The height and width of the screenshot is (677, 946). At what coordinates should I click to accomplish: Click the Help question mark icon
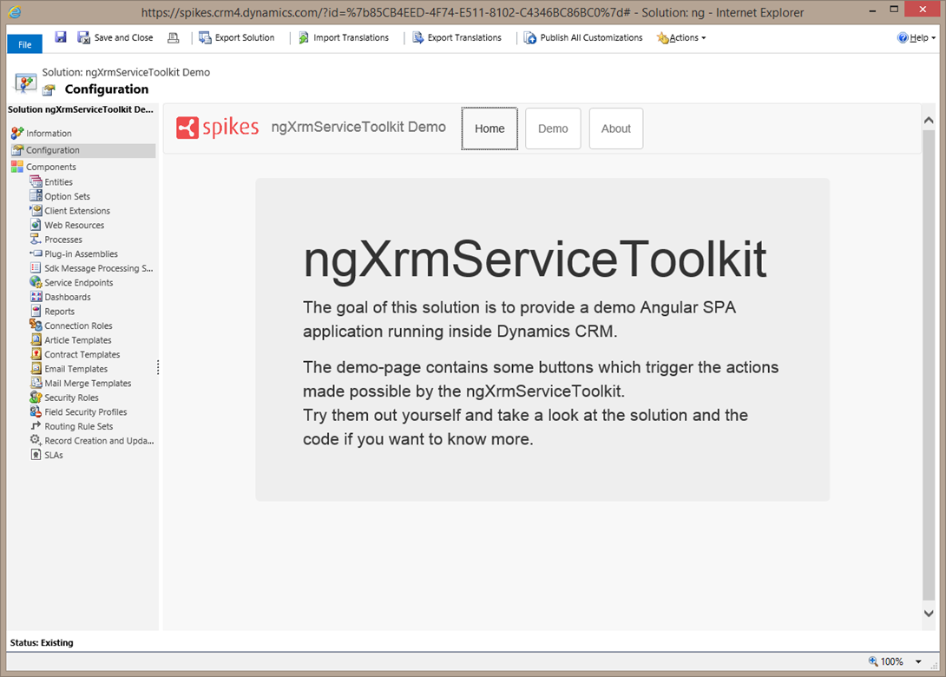pos(903,37)
